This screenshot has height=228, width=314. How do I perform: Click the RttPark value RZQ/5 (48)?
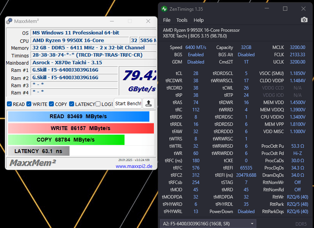[x=297, y=204]
